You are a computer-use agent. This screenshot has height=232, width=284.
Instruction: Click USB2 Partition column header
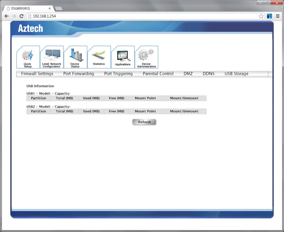point(38,111)
